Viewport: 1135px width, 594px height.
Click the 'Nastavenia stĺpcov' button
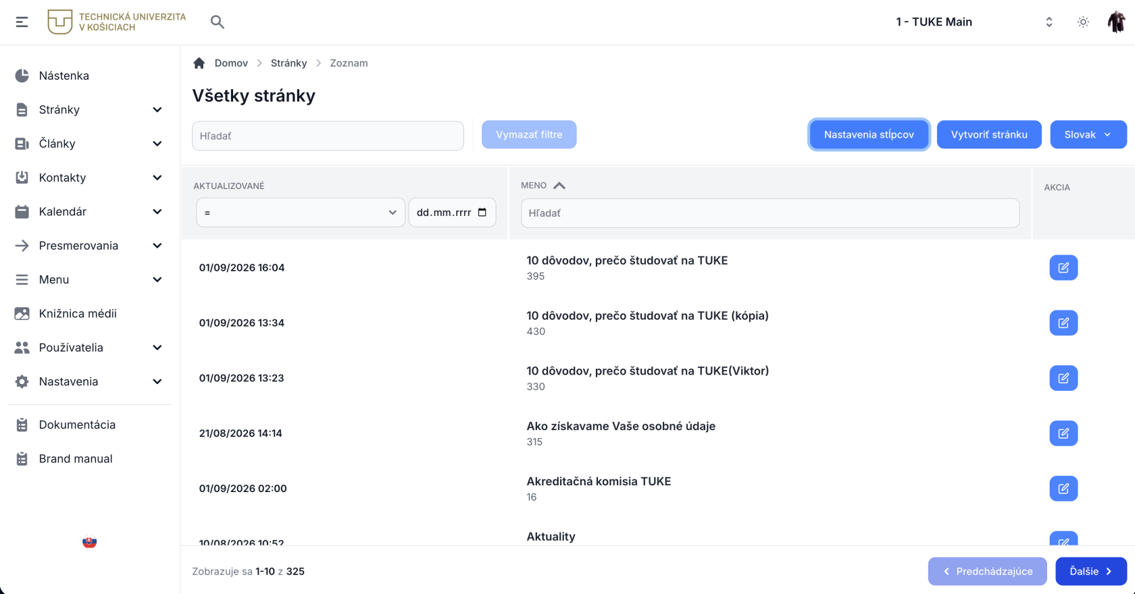click(869, 134)
